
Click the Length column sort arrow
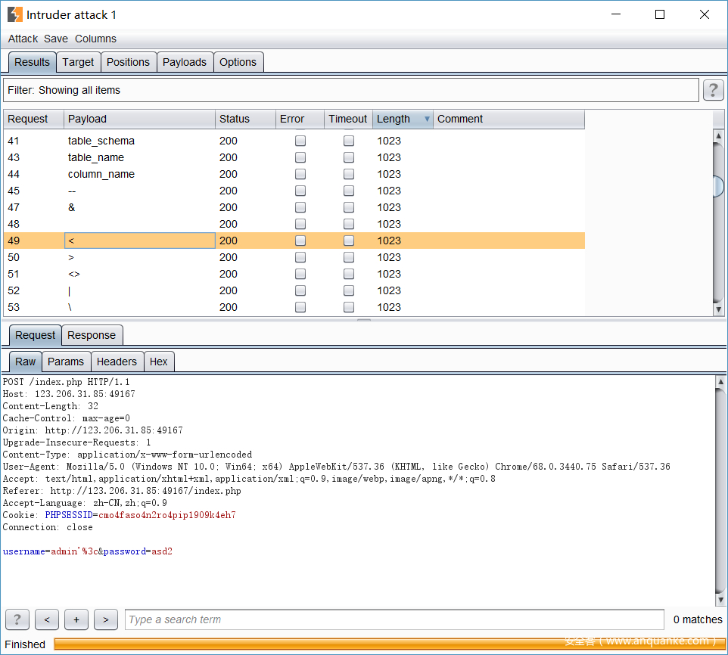click(427, 120)
